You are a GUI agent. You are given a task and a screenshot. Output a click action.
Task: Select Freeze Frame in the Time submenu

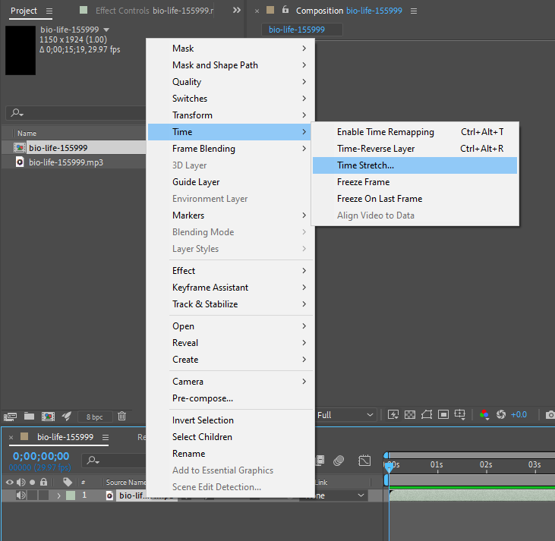tap(363, 182)
